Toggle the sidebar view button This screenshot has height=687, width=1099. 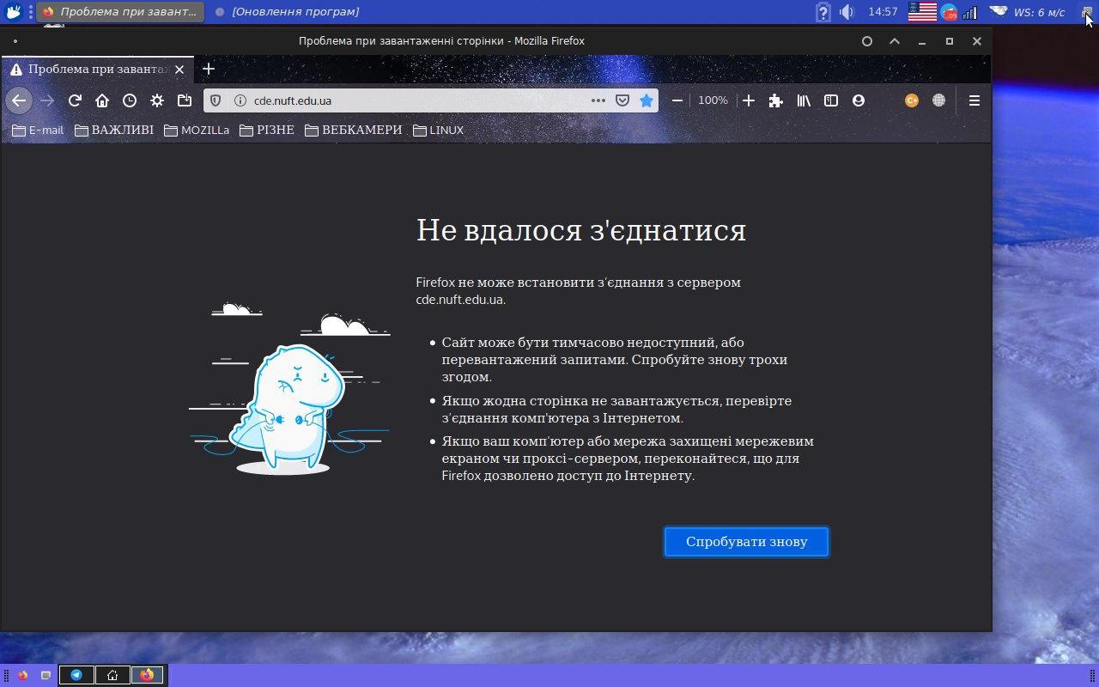click(831, 100)
